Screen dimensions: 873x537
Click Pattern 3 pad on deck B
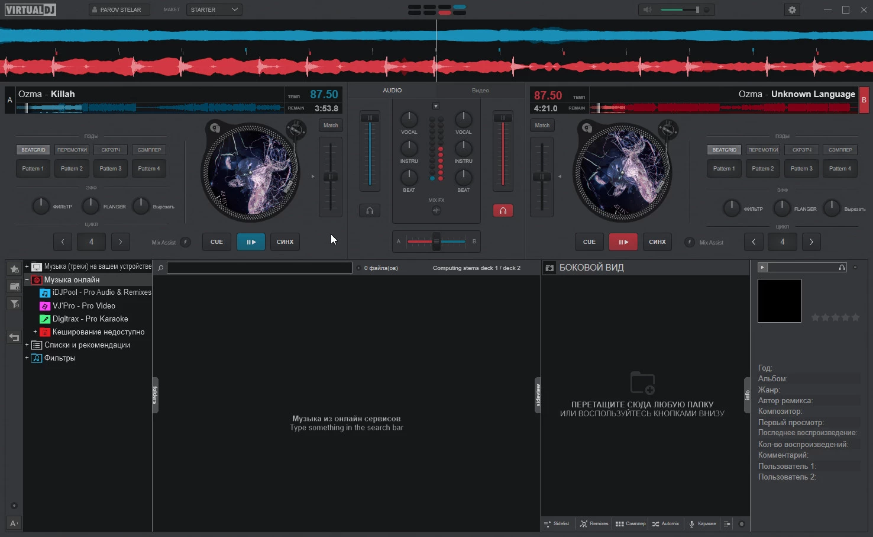click(x=801, y=169)
